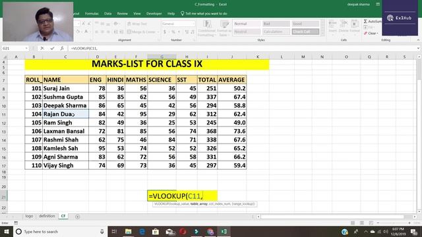Switch to Page Layout view
422x237 pixels.
click(x=362, y=223)
